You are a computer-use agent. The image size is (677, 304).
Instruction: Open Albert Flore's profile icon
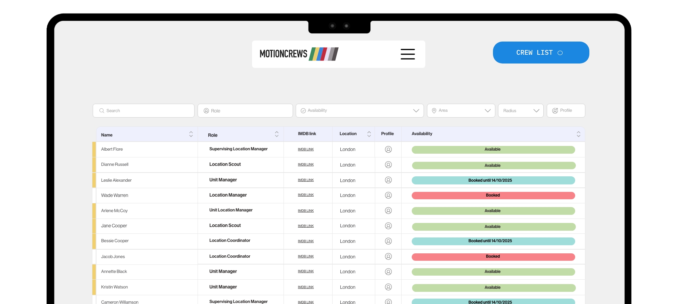[388, 149]
